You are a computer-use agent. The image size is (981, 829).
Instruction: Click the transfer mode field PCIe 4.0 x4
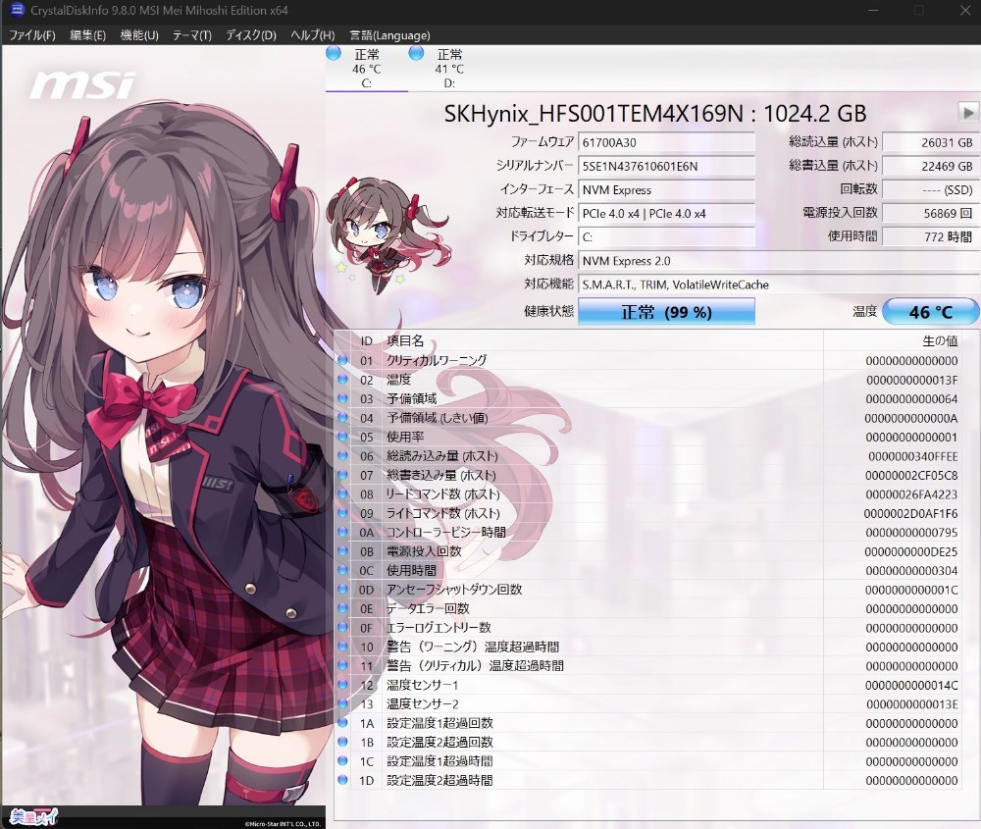point(666,214)
